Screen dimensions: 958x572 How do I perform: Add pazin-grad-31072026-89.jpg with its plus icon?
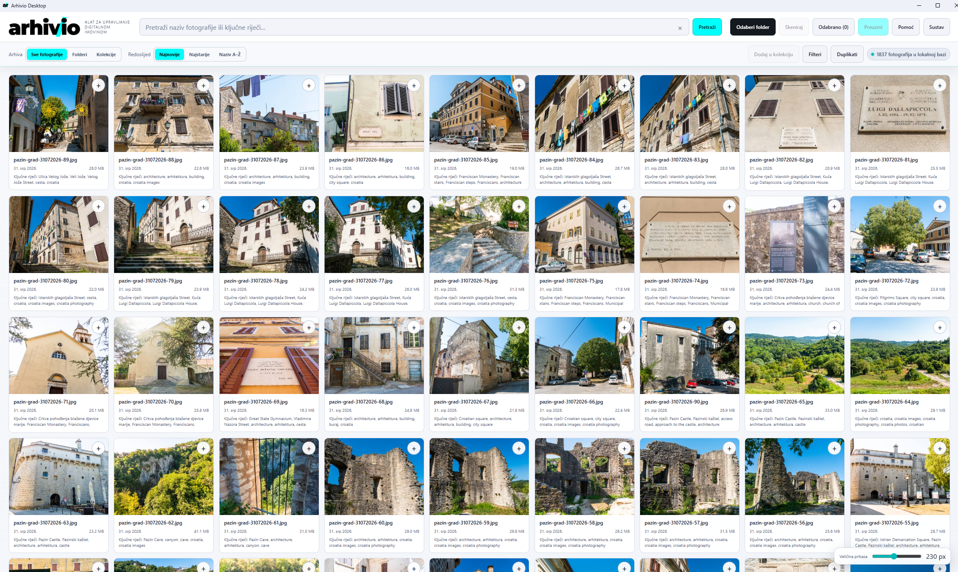coord(98,85)
